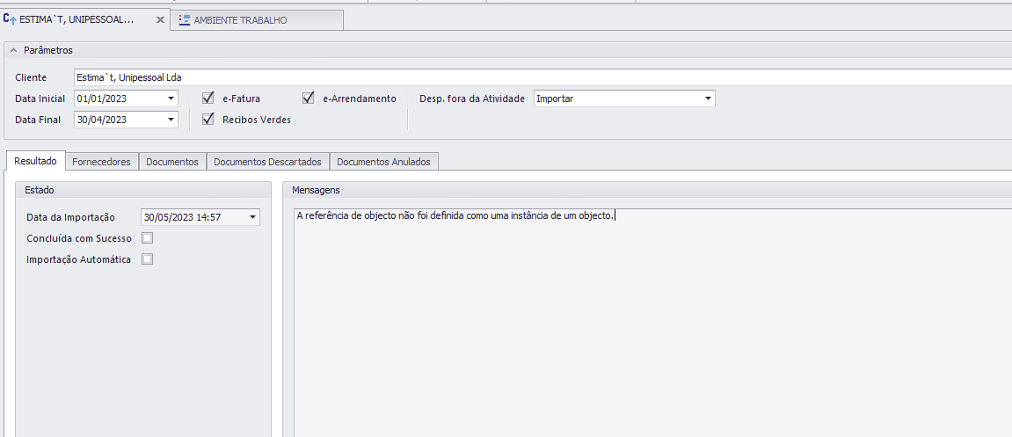This screenshot has width=1012, height=437.
Task: Check the Concluída com Sucesso box
Action: click(148, 238)
